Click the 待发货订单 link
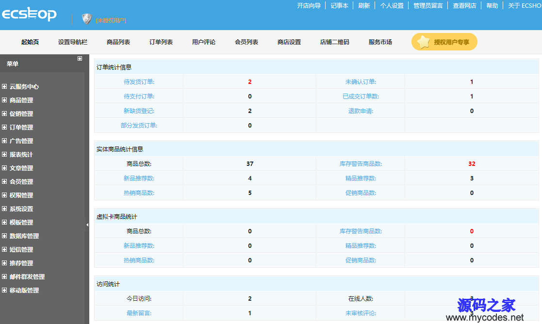The image size is (542, 324). click(x=139, y=82)
